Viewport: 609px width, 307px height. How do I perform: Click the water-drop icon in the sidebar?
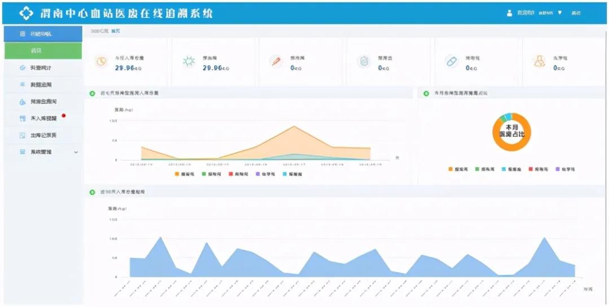[x=22, y=102]
